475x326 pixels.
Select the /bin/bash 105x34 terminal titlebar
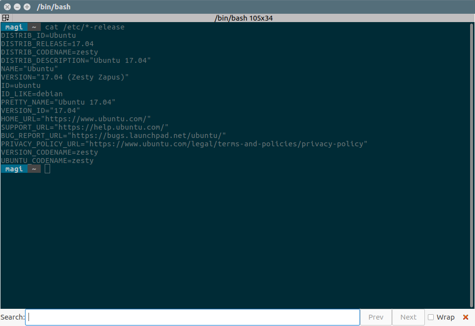point(238,18)
